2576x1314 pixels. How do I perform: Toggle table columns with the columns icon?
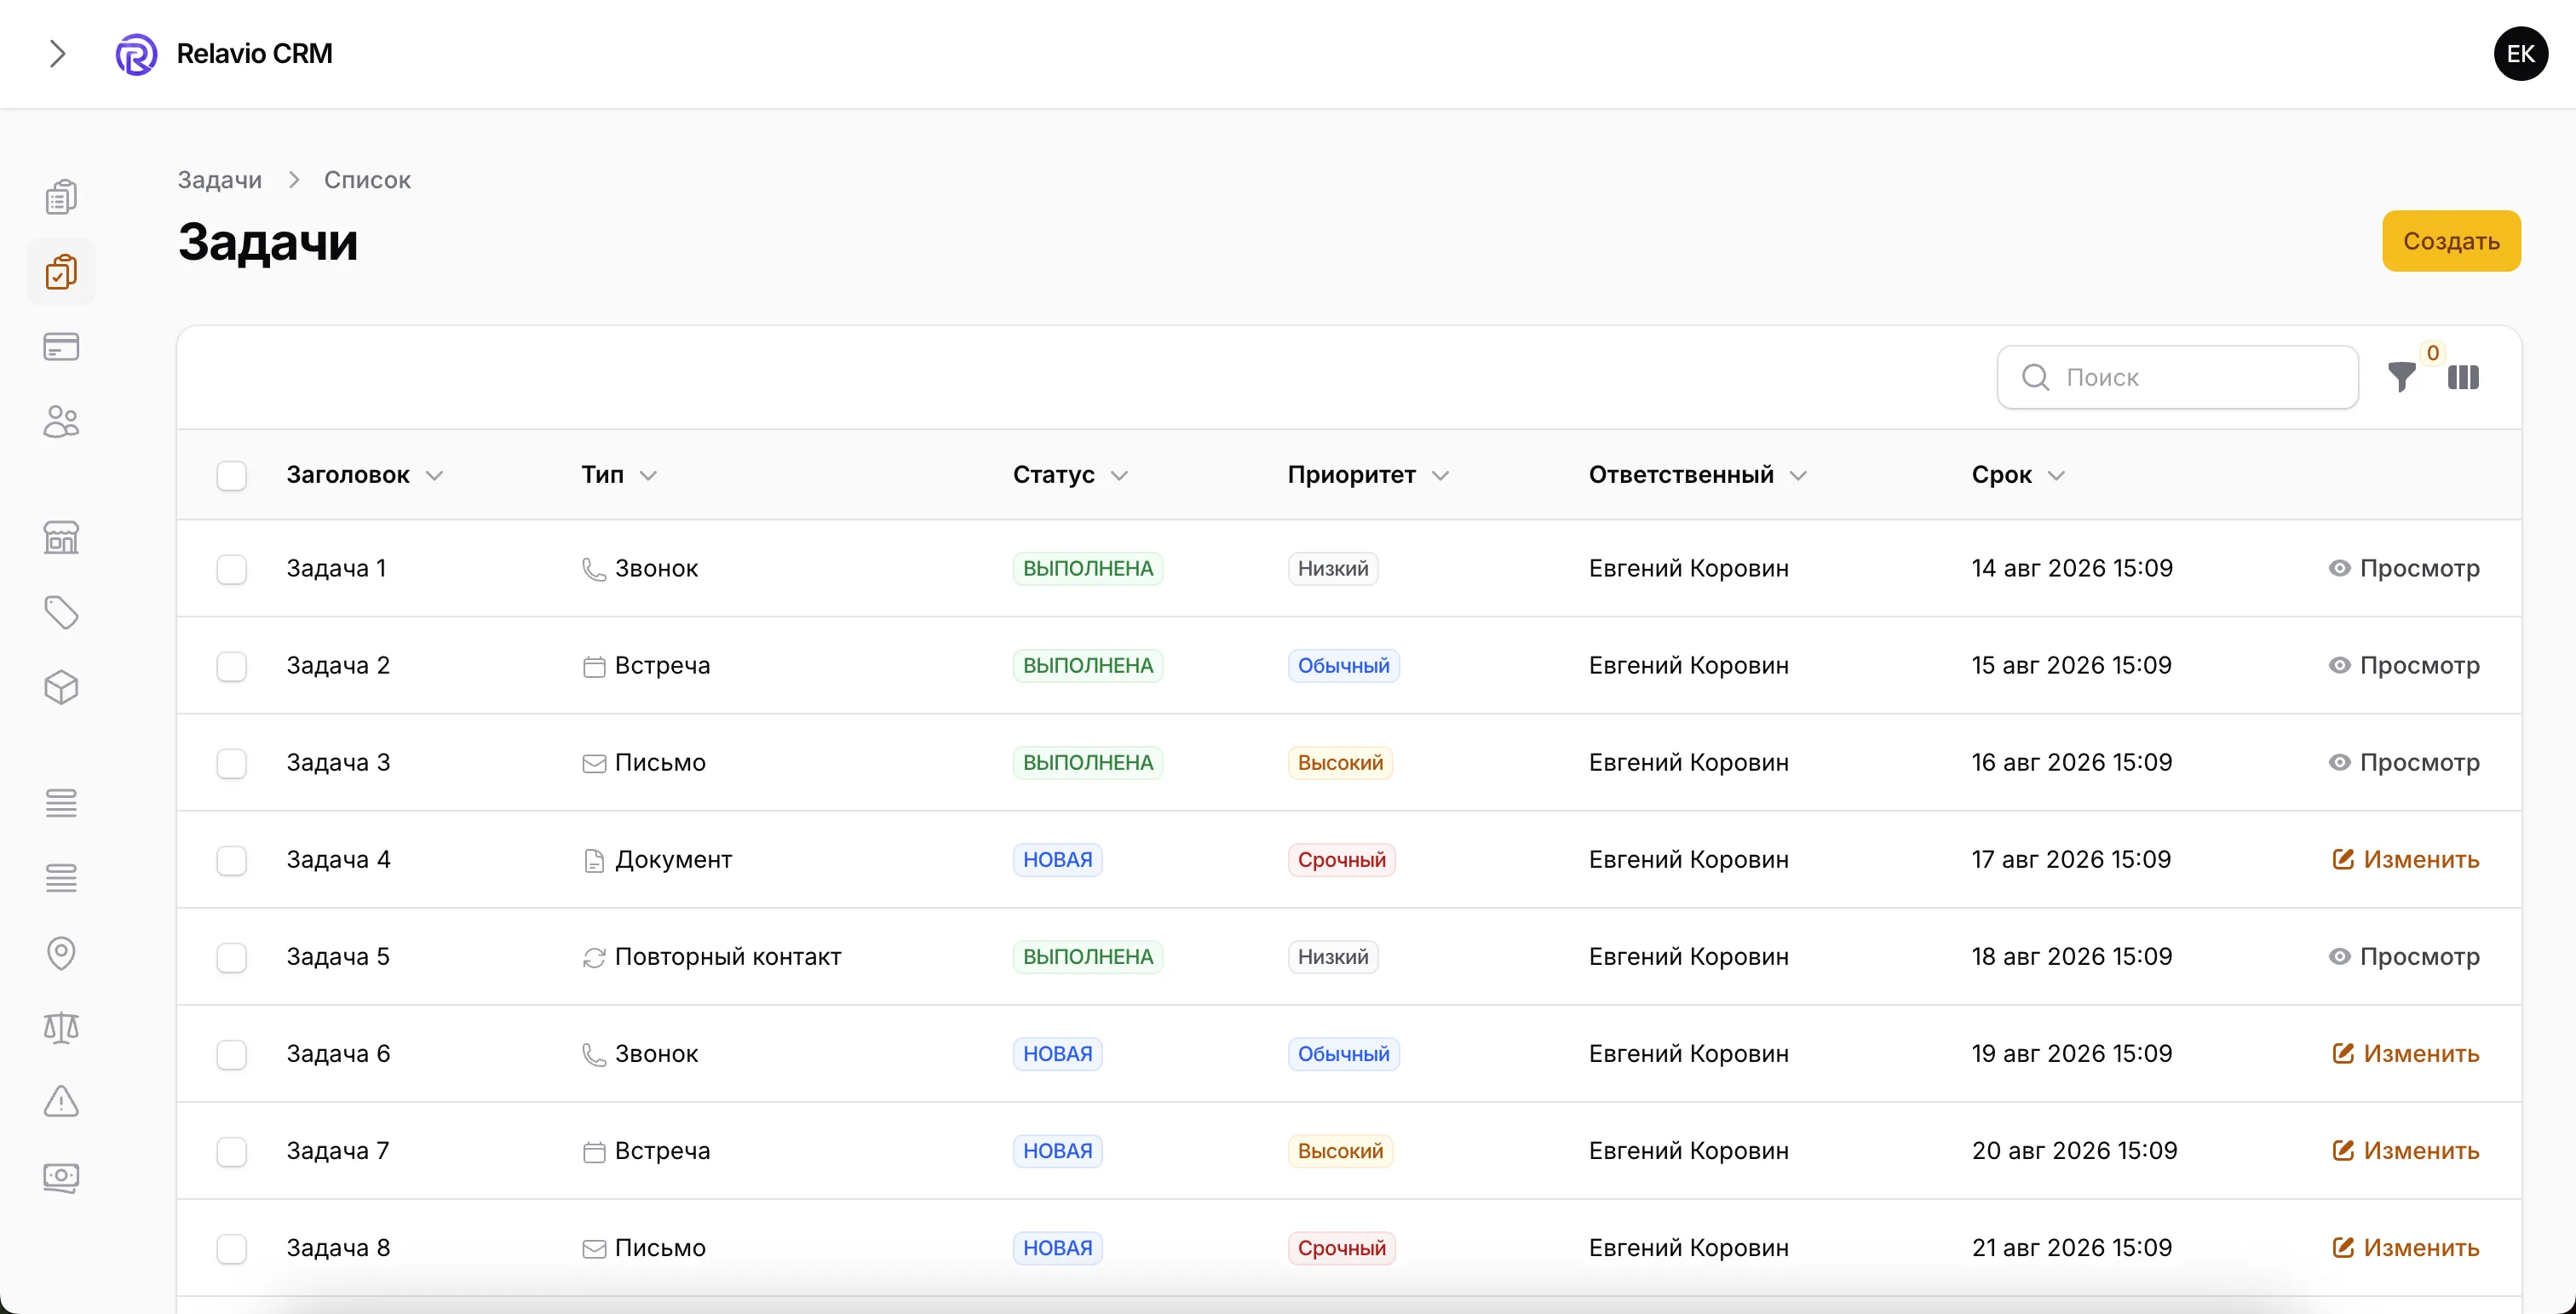click(2463, 378)
